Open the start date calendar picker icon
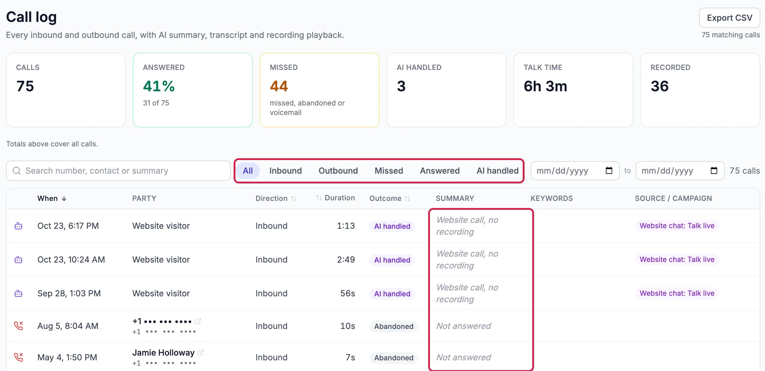 pyautogui.click(x=609, y=170)
